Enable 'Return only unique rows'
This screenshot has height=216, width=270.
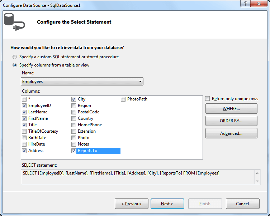pos(208,99)
